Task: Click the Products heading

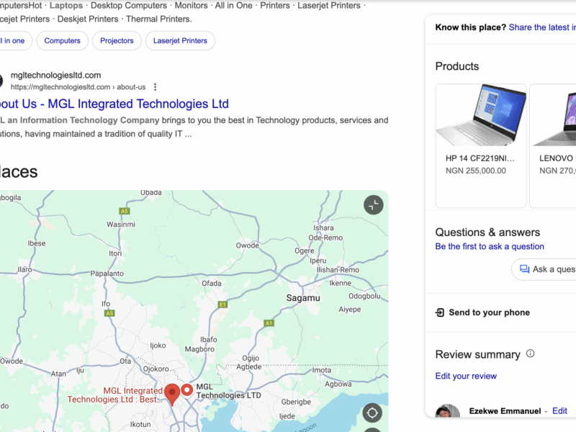Action: 457,66
